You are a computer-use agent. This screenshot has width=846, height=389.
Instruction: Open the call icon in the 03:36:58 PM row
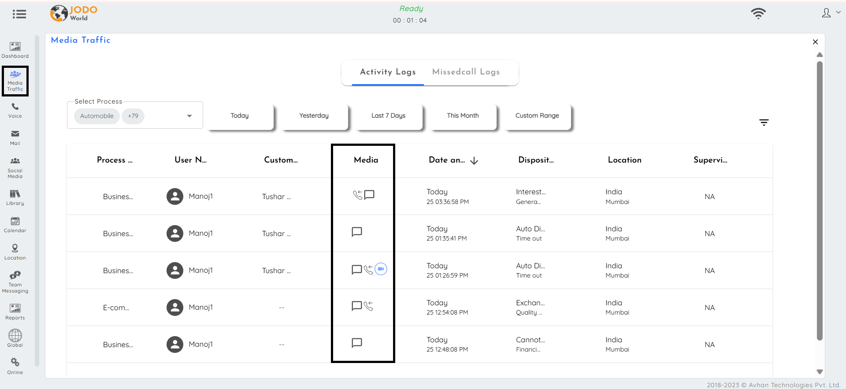coord(357,195)
